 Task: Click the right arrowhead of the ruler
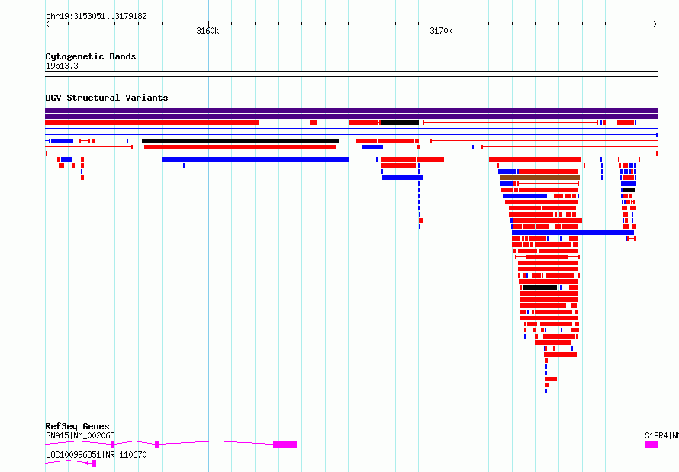click(655, 24)
